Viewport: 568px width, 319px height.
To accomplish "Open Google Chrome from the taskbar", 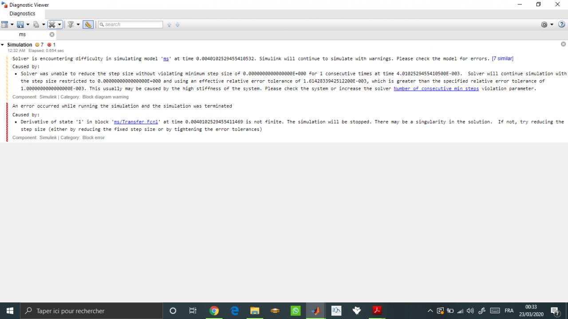I will pyautogui.click(x=214, y=311).
